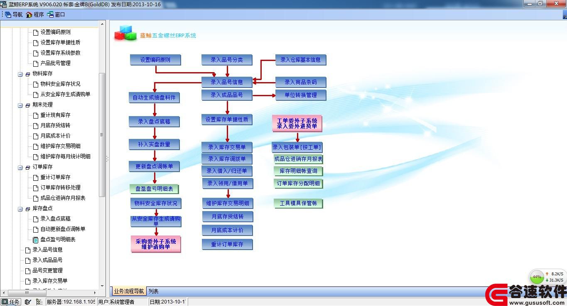Collapse the 物料库存 tree node

pos(20,74)
